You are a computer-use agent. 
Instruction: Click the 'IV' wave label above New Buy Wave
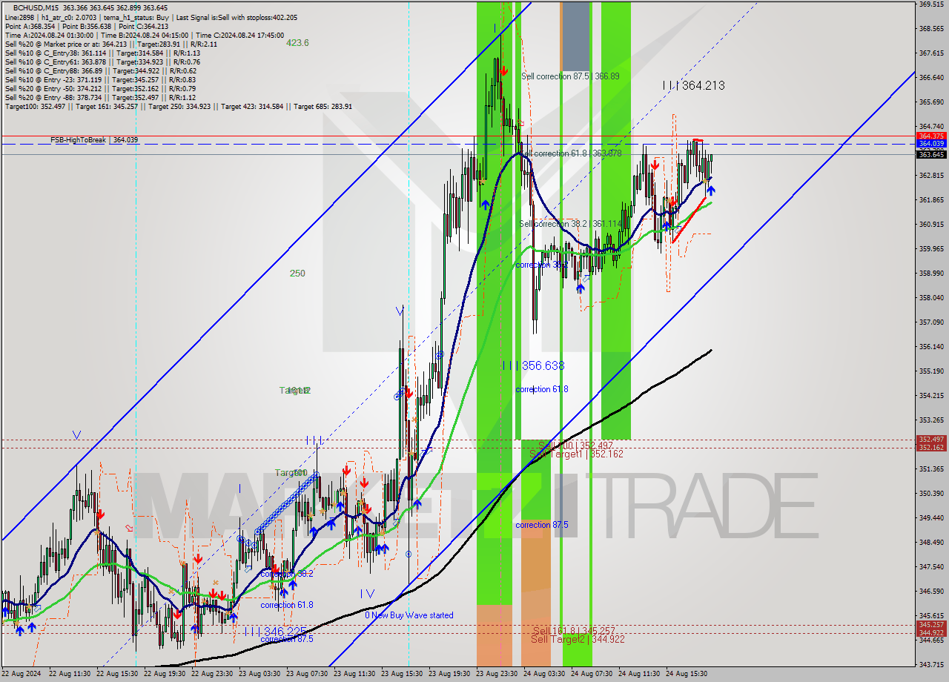point(367,594)
